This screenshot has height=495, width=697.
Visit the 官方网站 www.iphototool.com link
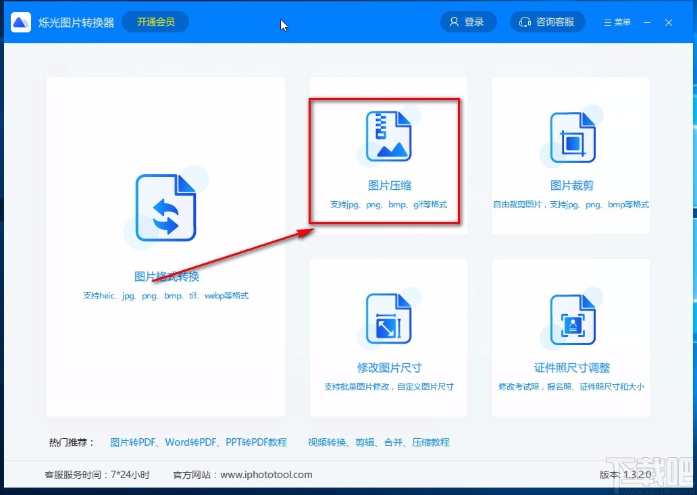tap(266, 475)
